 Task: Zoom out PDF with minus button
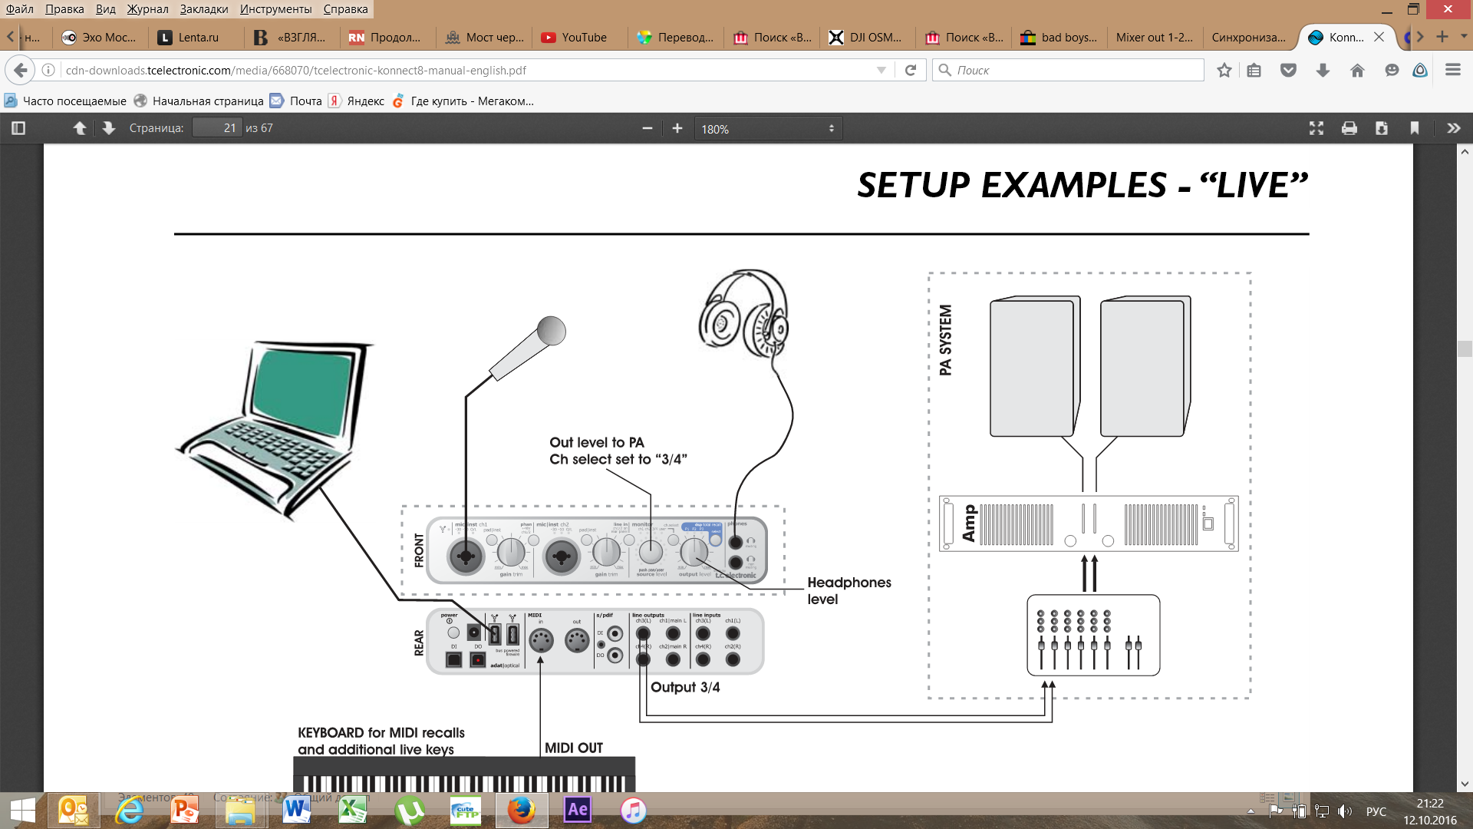pyautogui.click(x=647, y=128)
